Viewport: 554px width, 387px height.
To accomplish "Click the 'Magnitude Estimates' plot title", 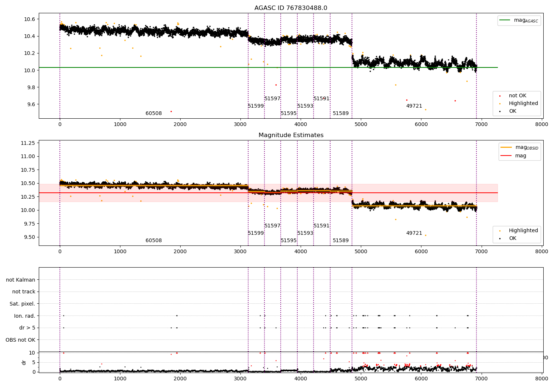I will (x=291, y=135).
